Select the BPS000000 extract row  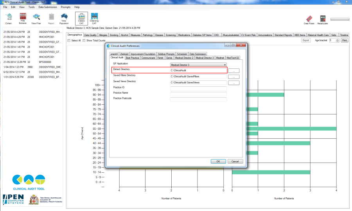tap(32, 62)
